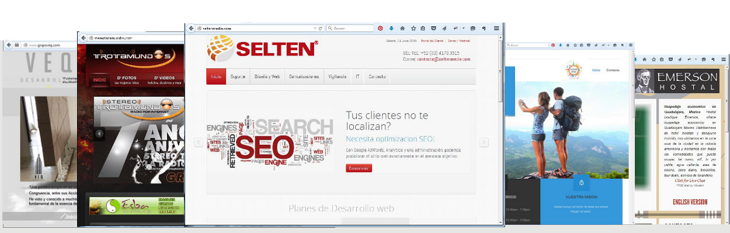Go back in the grupoveq.com window
Viewport: 730px width, 233px height.
pos(9,45)
